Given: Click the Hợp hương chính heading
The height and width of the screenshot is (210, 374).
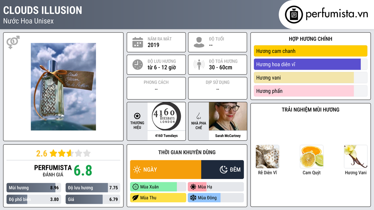Looking at the screenshot, I should 310,39.
